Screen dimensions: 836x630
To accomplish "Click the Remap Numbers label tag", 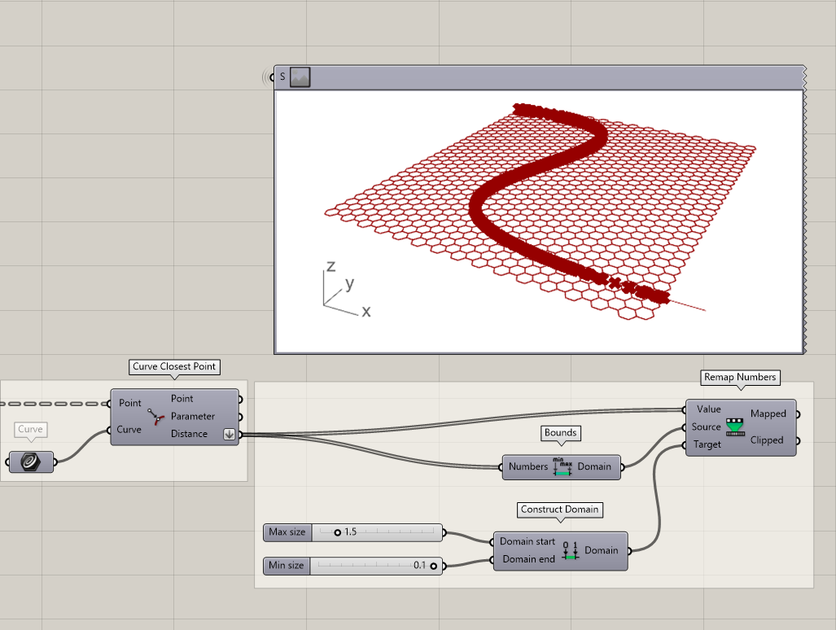I will click(x=740, y=378).
